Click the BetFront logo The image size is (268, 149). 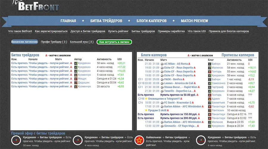point(36,6)
